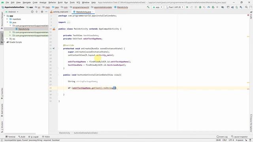Toggle the read-only lock icon in status bar
The image size is (253, 142).
click(246, 140)
